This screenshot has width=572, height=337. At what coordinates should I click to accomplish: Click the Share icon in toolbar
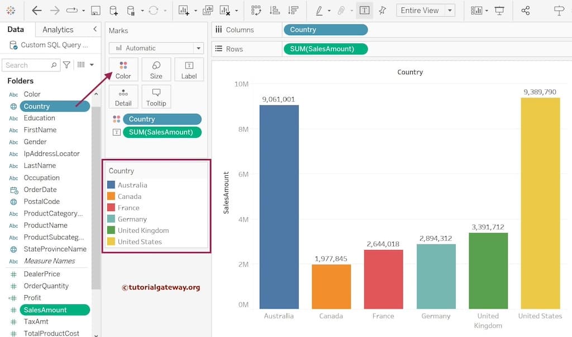coord(525,11)
